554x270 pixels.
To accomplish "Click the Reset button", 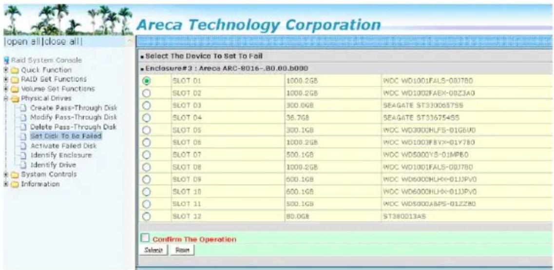I will click(182, 250).
